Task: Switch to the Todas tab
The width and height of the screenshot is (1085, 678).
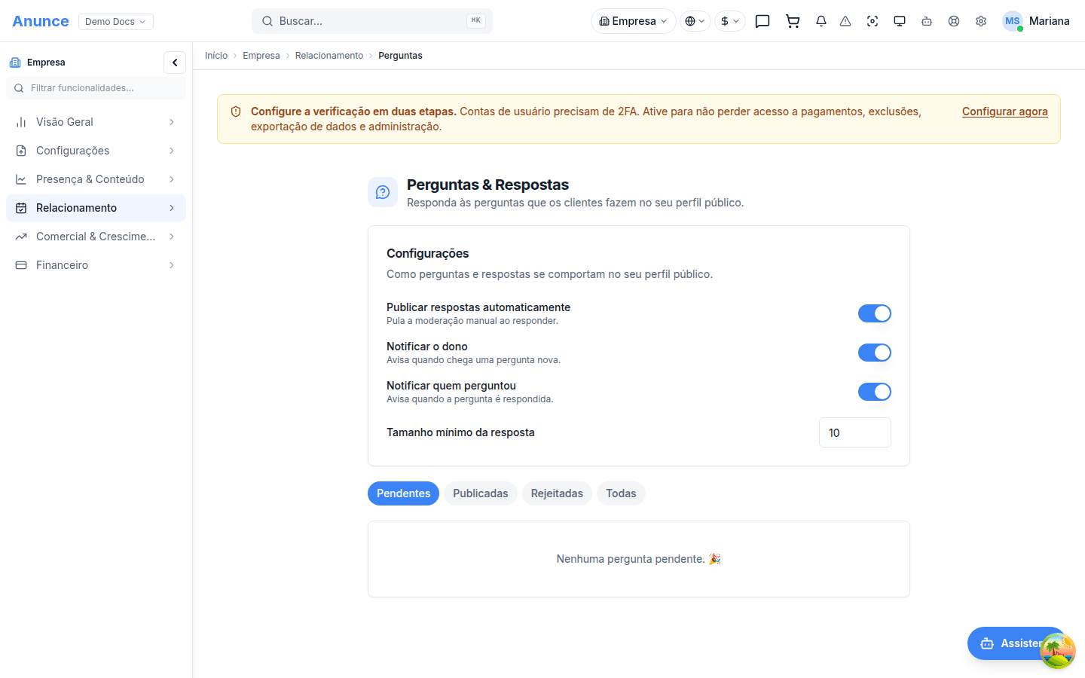Action: pos(621,493)
